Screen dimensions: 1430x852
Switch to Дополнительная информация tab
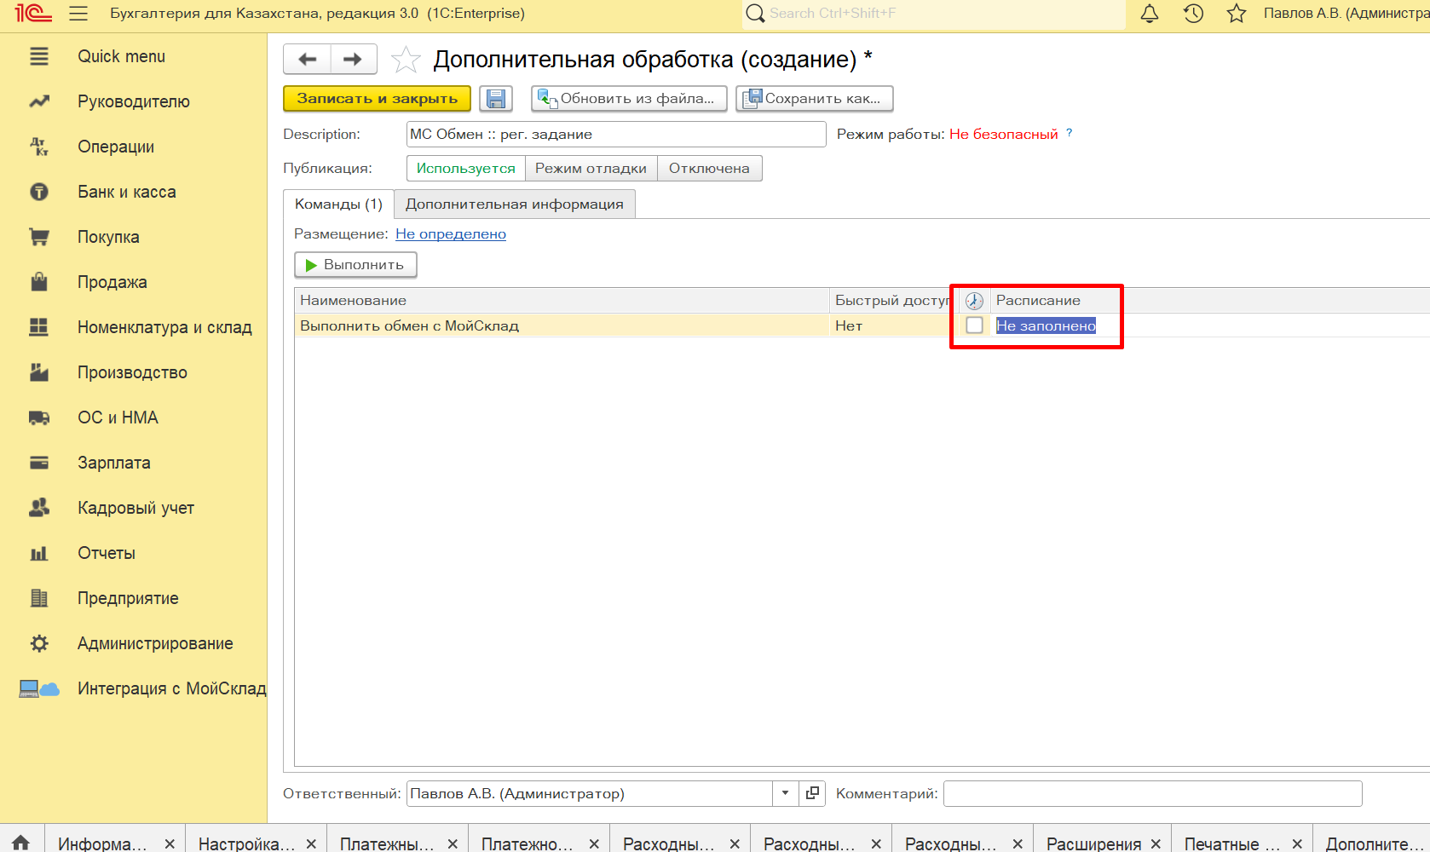(x=515, y=204)
